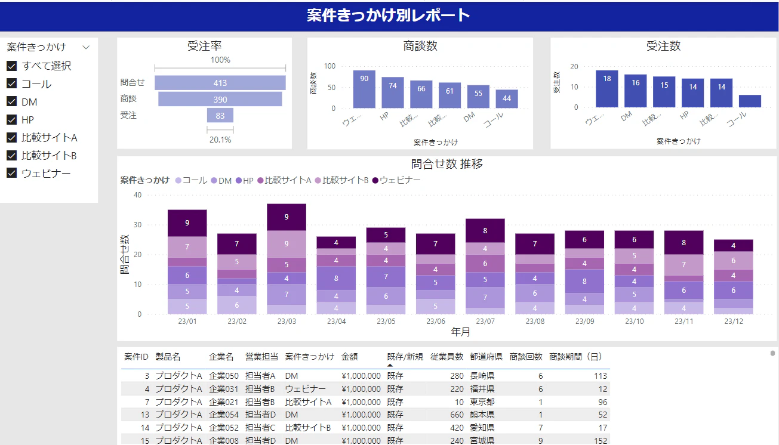Select the 受注数 bar labeled 18
Viewport: 779px width, 445px height.
point(607,89)
